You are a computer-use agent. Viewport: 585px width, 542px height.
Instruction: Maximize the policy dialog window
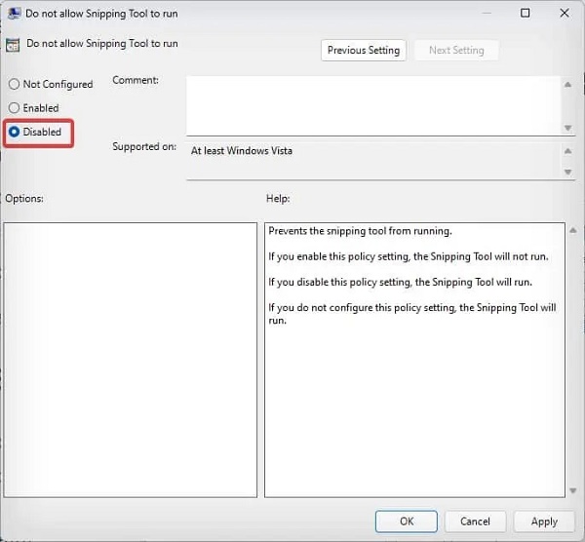[525, 13]
